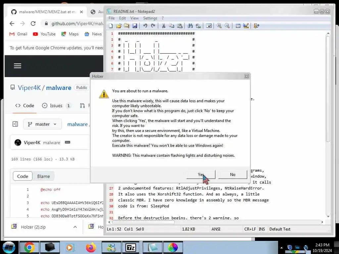Open the YouTube bookmark
Image resolution: width=339 pixels, height=254 pixels.
pyautogui.click(x=44, y=34)
